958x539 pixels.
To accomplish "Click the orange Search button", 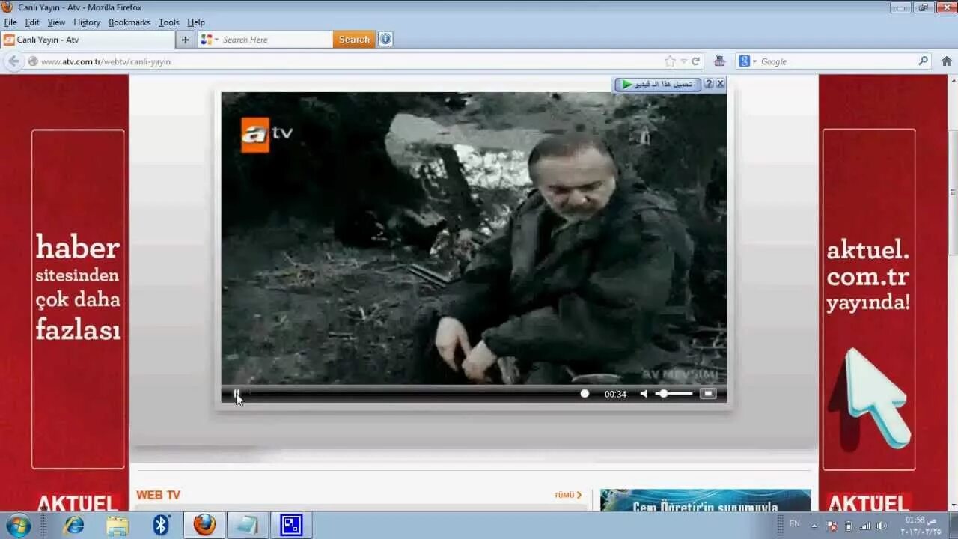I will click(354, 40).
